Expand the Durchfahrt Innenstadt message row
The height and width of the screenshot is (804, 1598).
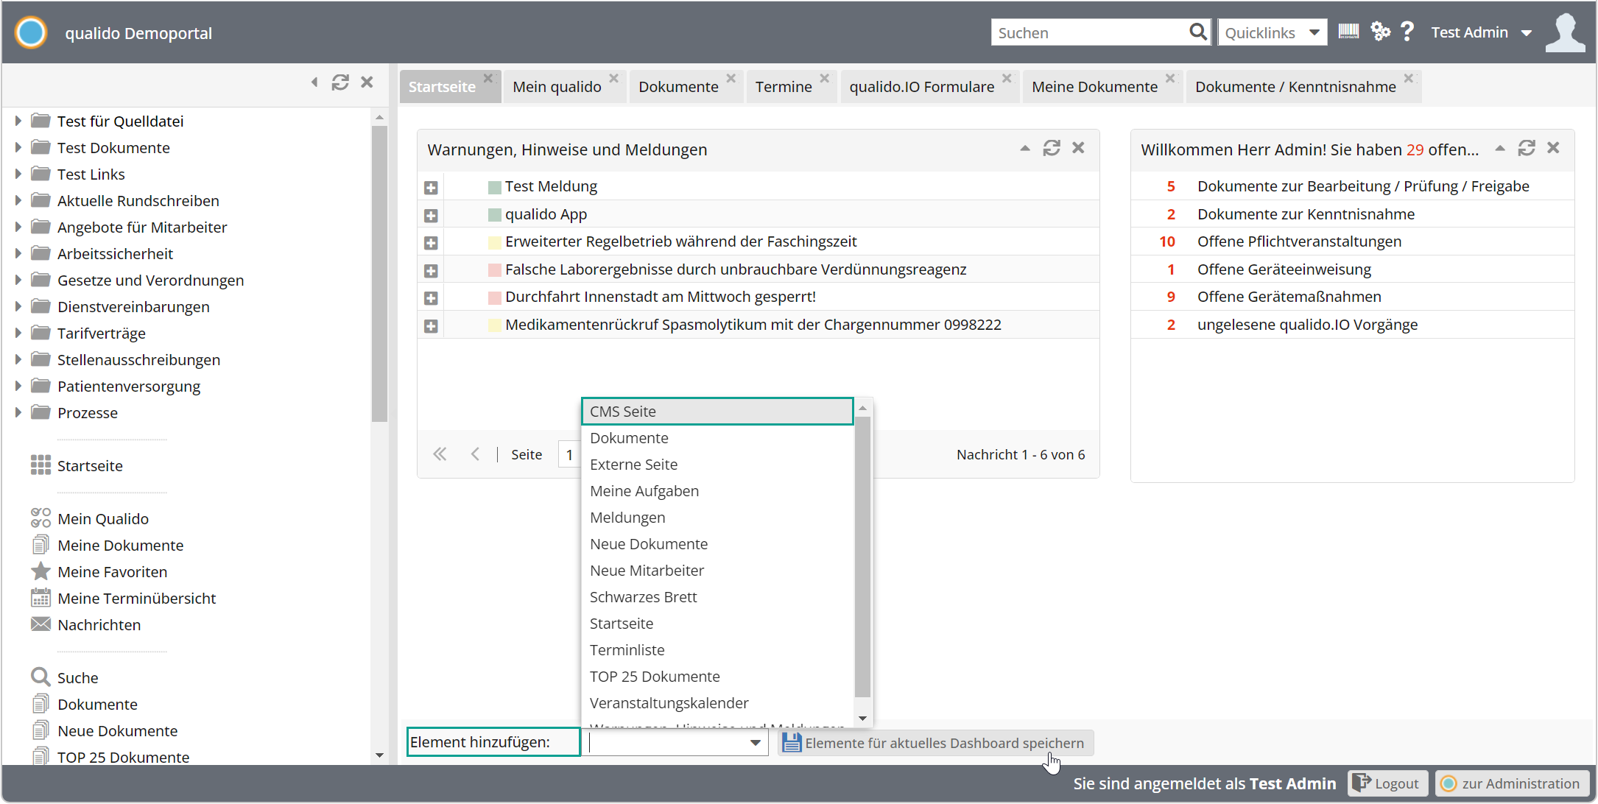click(432, 298)
